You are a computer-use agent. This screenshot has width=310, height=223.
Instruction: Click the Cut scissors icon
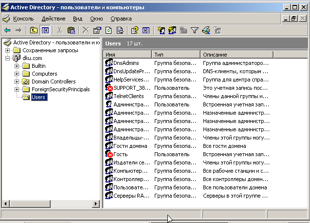[59, 30]
